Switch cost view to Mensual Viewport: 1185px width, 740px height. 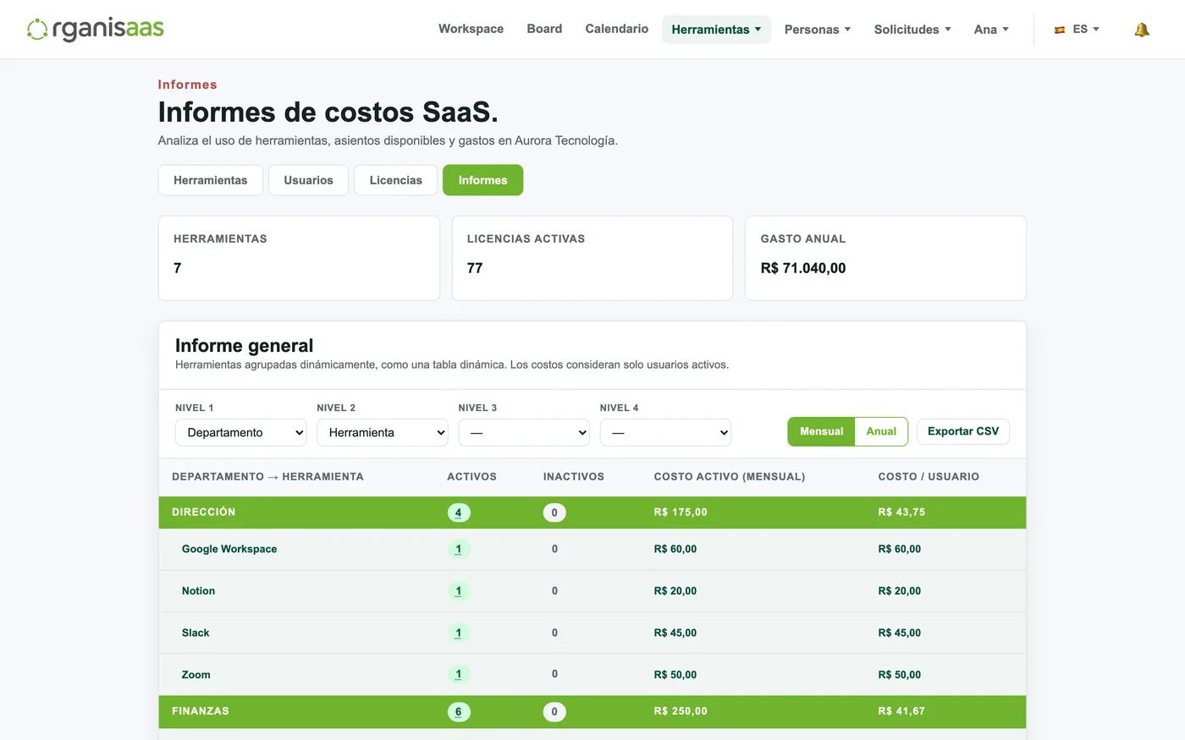pos(821,431)
